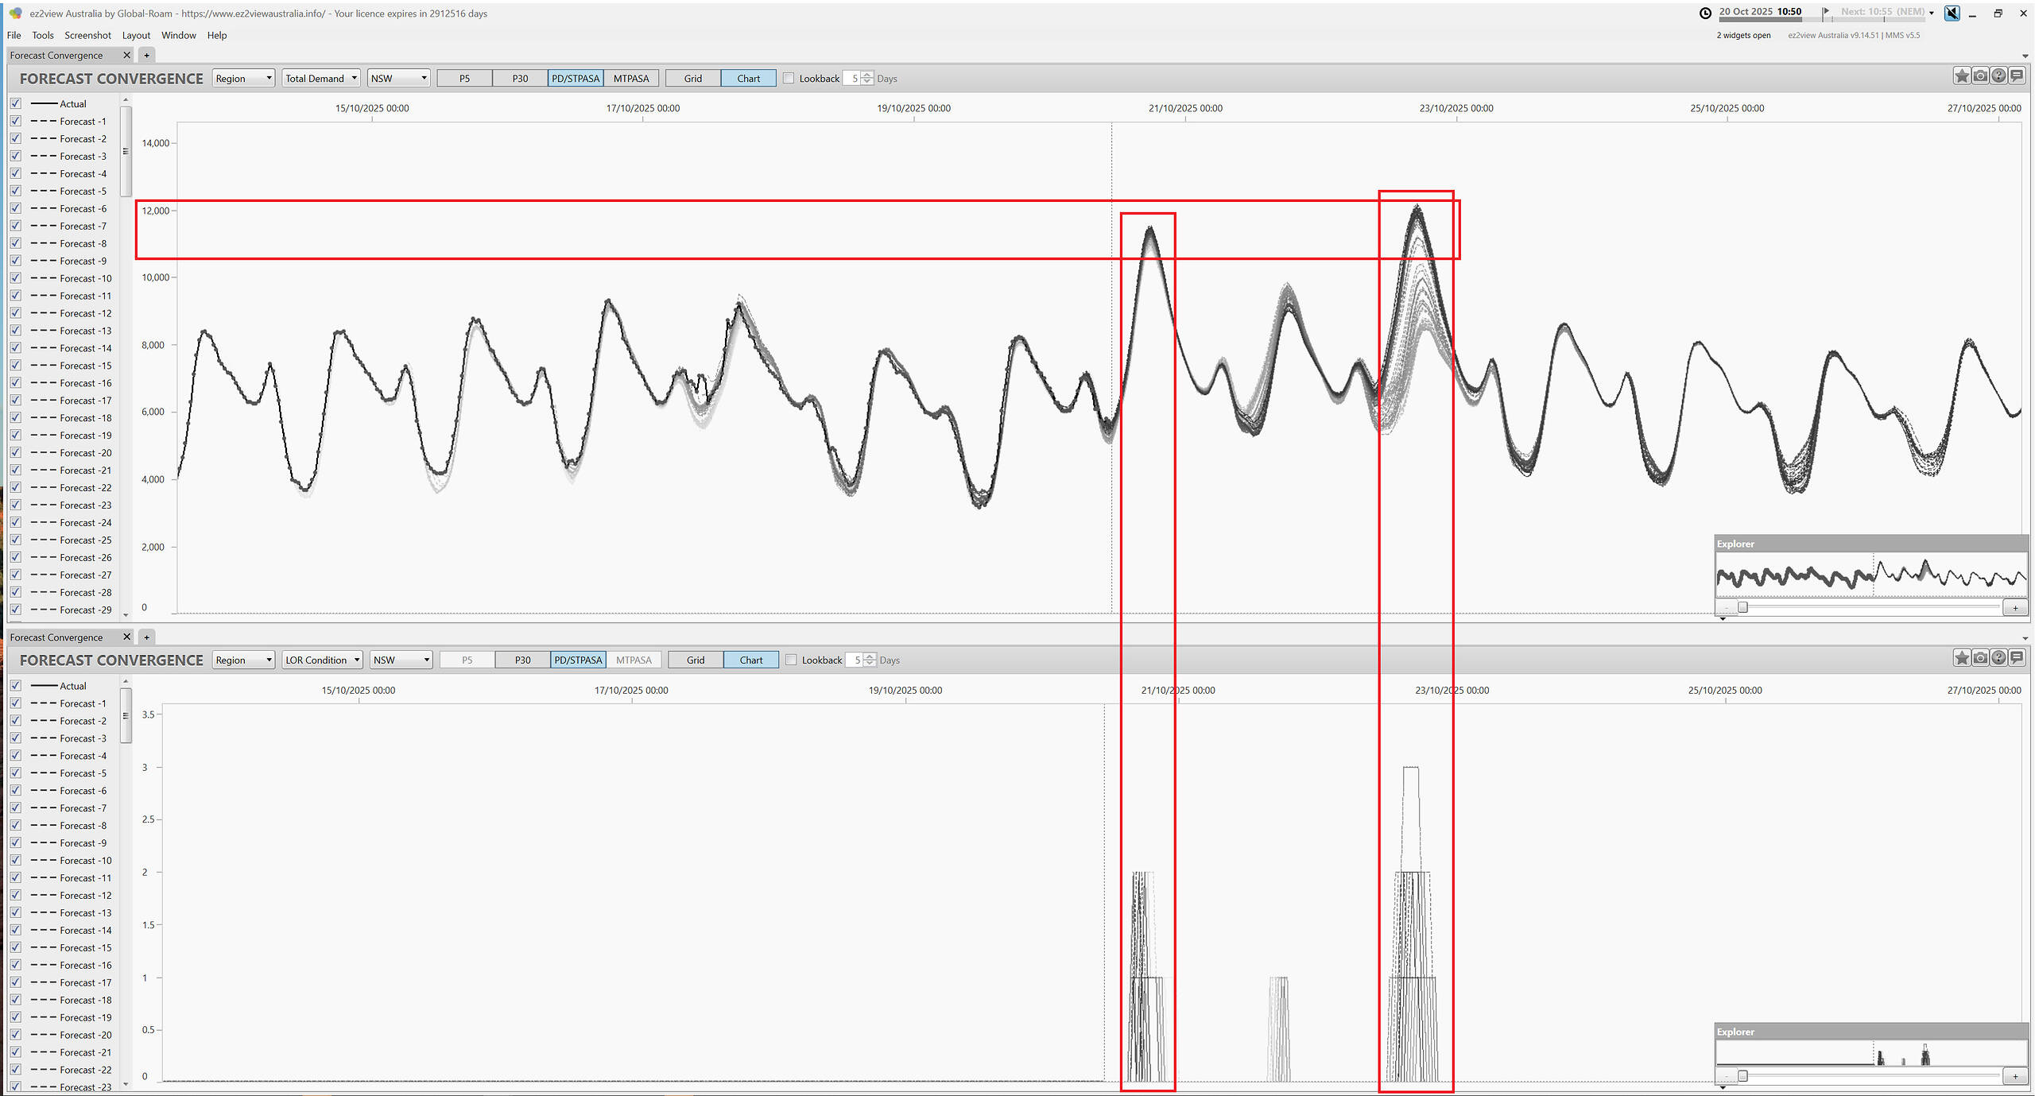The height and width of the screenshot is (1096, 2035).
Task: Add a new tab with plus next to top tab
Action: (x=146, y=56)
